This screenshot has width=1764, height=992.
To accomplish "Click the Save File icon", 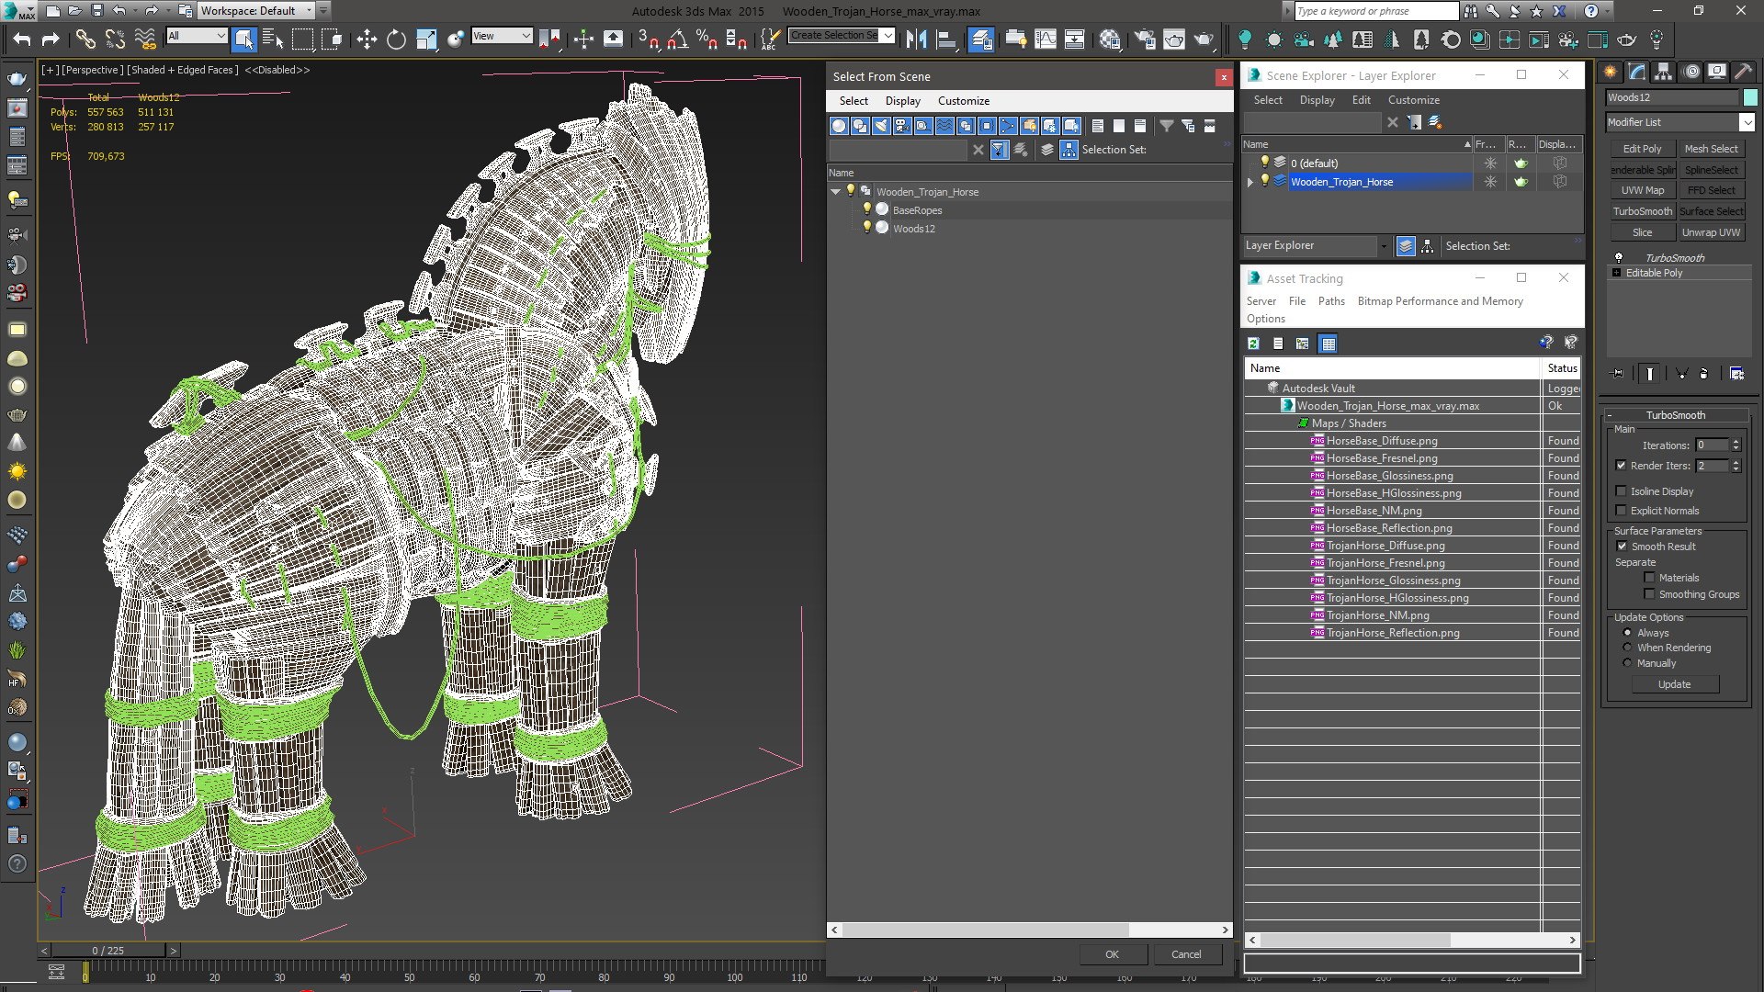I will [96, 11].
